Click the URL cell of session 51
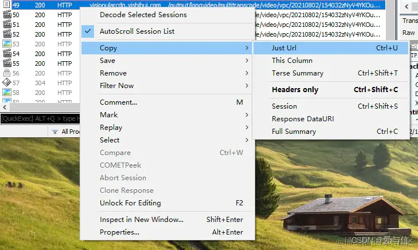418x250 pixels. 318,25
